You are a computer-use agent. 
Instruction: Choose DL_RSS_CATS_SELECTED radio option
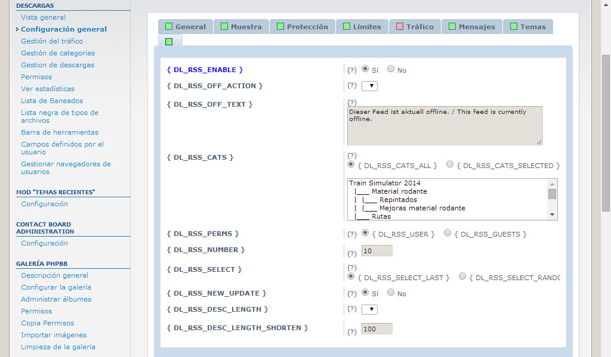(450, 164)
